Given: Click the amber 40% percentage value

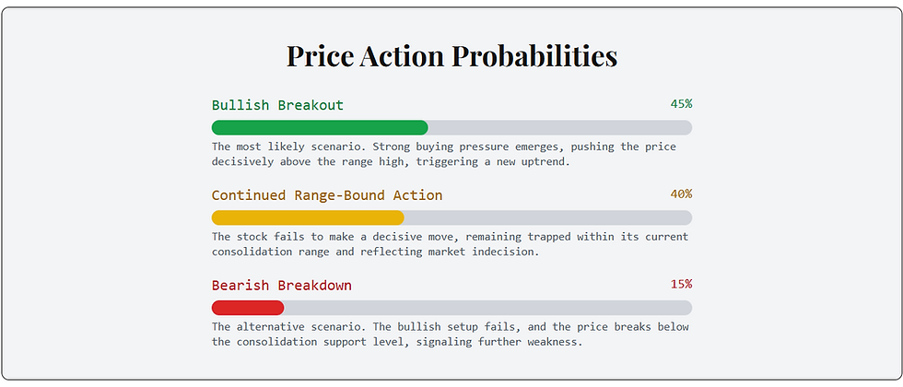Looking at the screenshot, I should 681,194.
